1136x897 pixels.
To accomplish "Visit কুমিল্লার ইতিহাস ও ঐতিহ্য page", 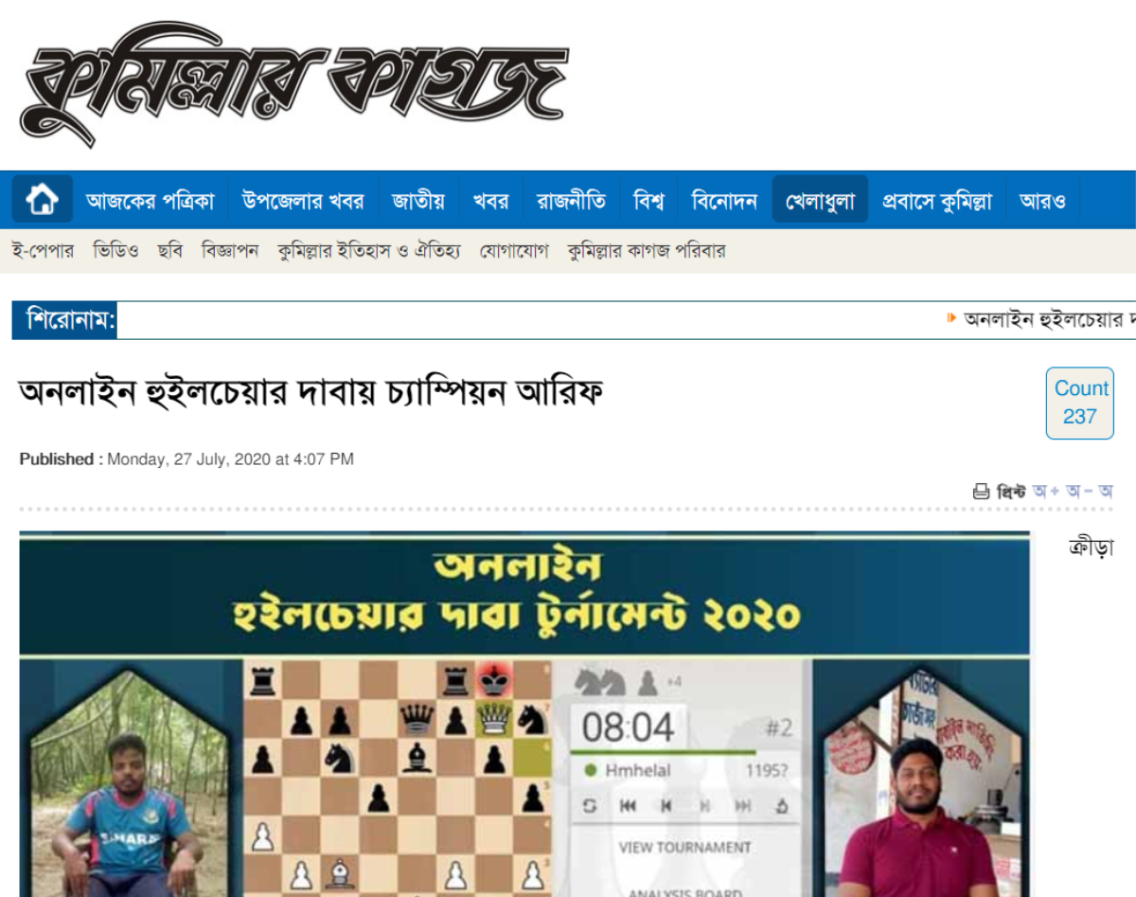I will click(x=369, y=251).
